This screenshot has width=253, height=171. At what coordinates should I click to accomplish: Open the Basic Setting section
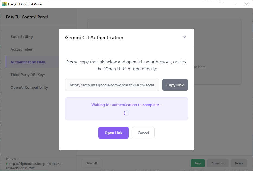22,37
